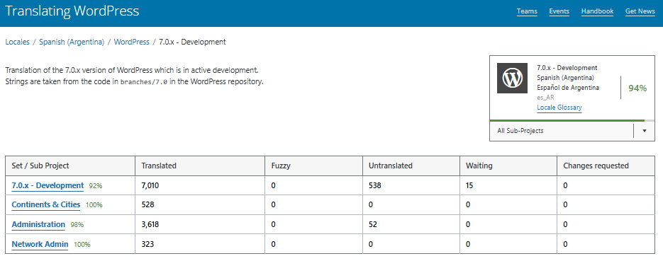Navigate to Locales breadcrumb
The width and height of the screenshot is (663, 261).
(x=17, y=42)
